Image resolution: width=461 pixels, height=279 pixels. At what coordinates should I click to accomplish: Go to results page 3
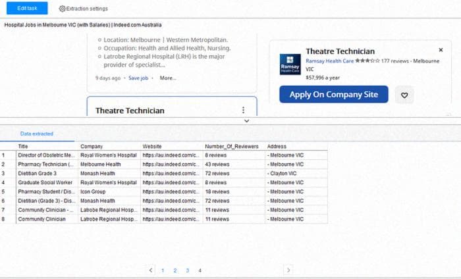coord(187,270)
